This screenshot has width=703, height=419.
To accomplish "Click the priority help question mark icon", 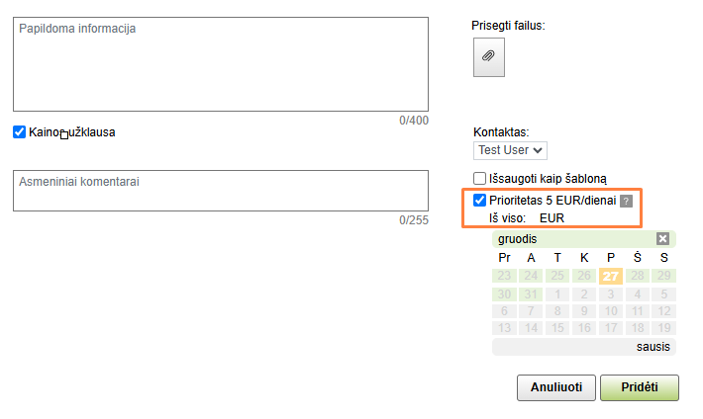I will point(626,201).
